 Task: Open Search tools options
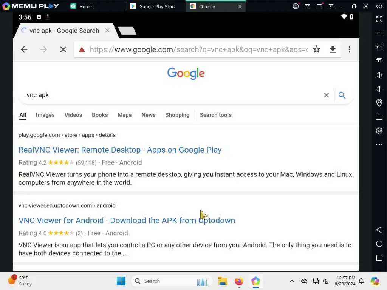pos(216,115)
